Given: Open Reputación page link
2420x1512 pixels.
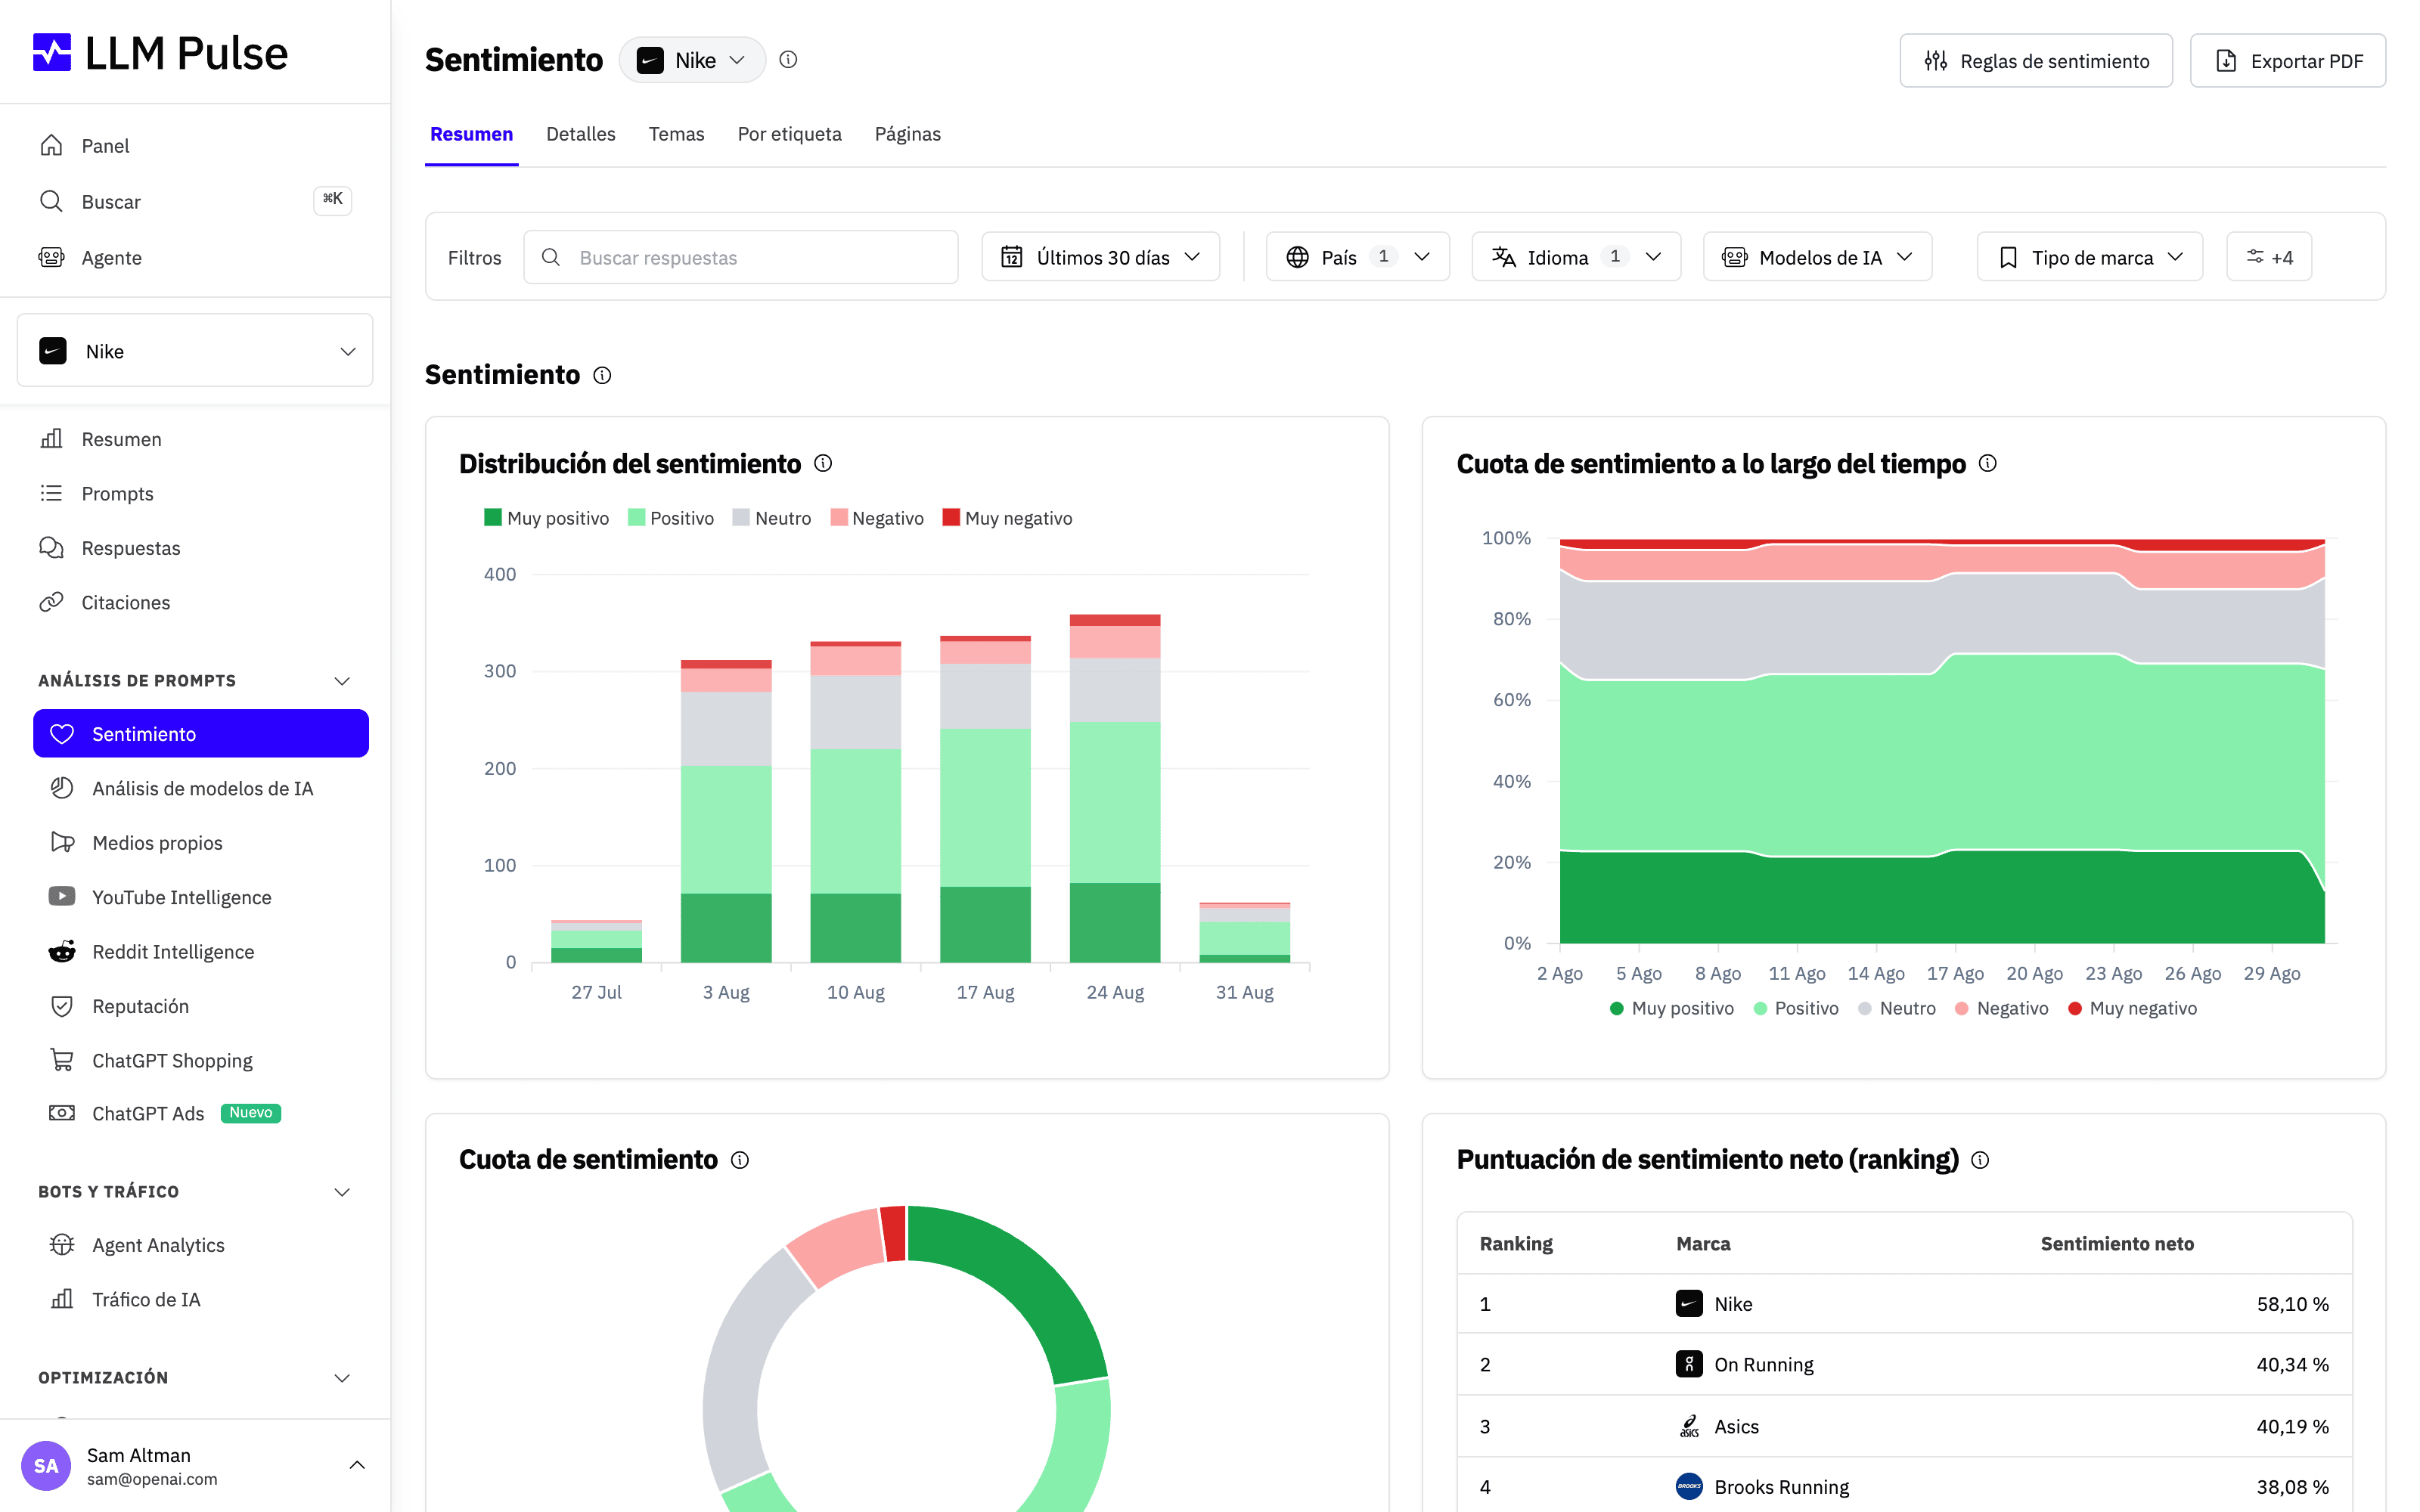Looking at the screenshot, I should pyautogui.click(x=140, y=1006).
